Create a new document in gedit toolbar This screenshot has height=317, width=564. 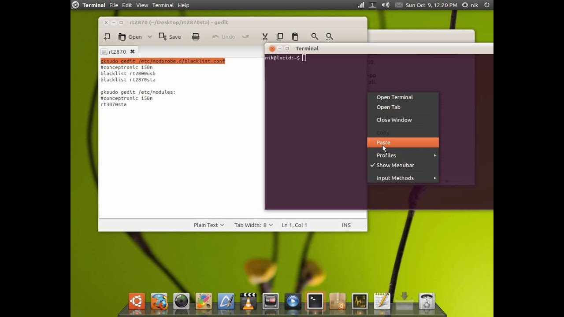pos(107,37)
